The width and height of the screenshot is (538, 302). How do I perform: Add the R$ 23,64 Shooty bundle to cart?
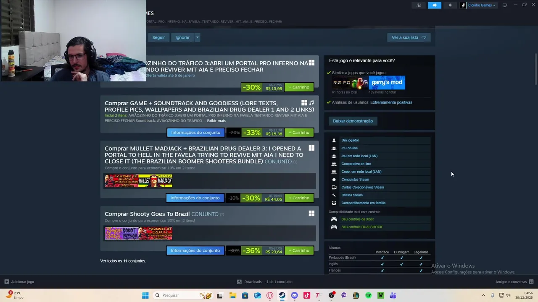tap(299, 250)
